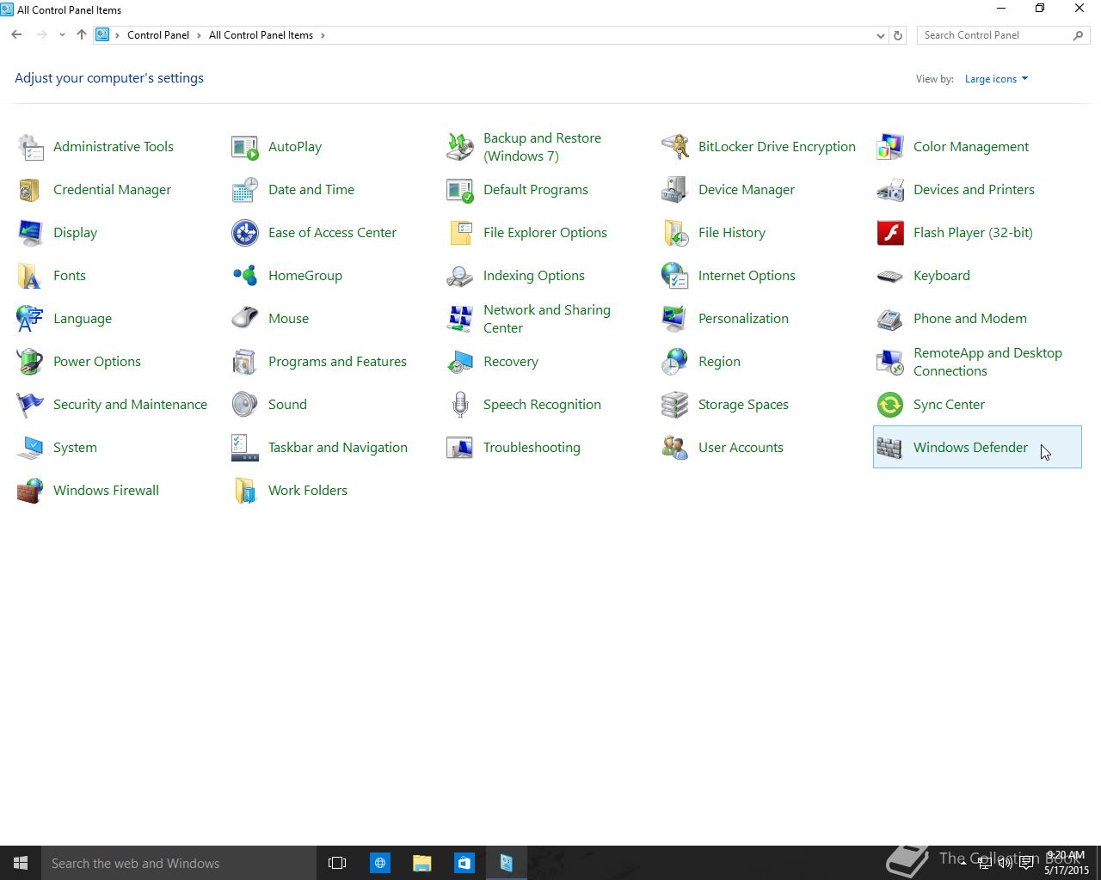Open the Mouse icon

click(245, 319)
